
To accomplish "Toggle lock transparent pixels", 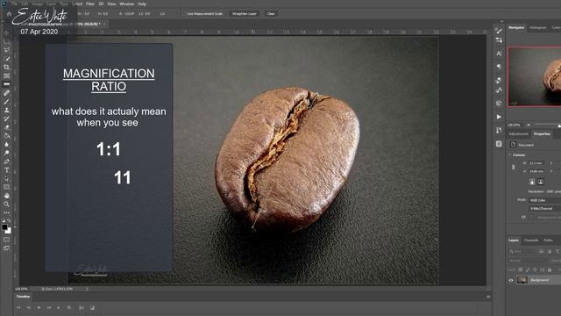I will click(x=521, y=269).
